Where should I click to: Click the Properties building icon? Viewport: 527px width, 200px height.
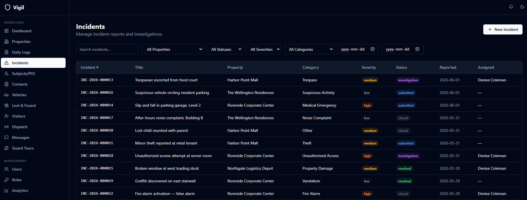(x=6, y=42)
